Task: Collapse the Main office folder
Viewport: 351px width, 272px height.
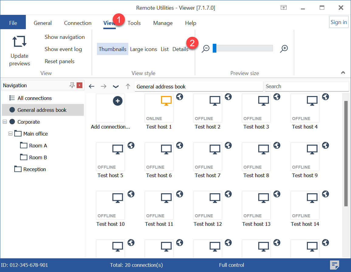Action: (10, 134)
